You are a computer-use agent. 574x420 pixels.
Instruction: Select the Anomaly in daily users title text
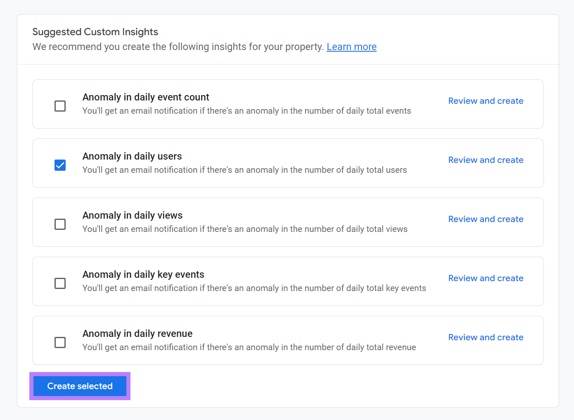(132, 156)
